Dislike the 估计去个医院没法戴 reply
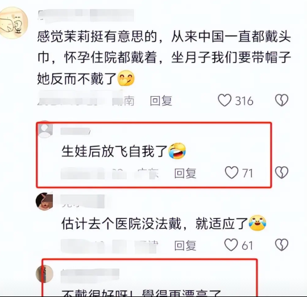The image size is (307, 297). point(281,245)
